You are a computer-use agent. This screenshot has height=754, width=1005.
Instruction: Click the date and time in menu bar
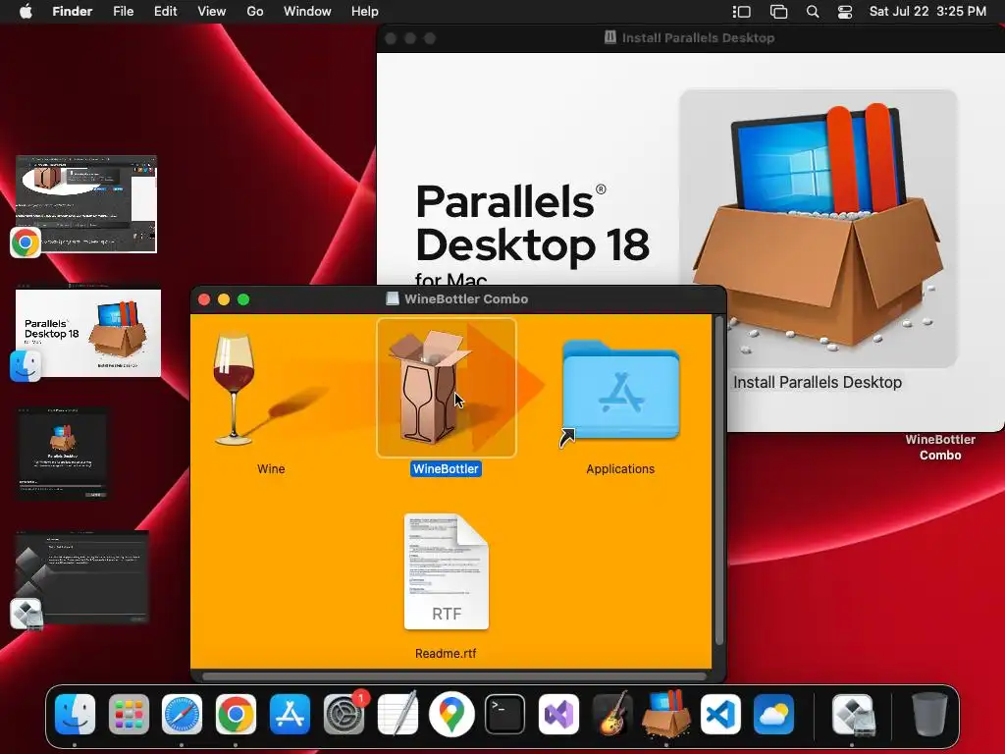[927, 12]
